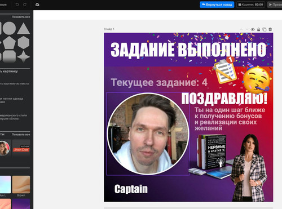Image resolution: width=282 pixels, height=209 pixels.
Task: Show all elements via Показать все above Jhon Doe
Action: (21, 135)
